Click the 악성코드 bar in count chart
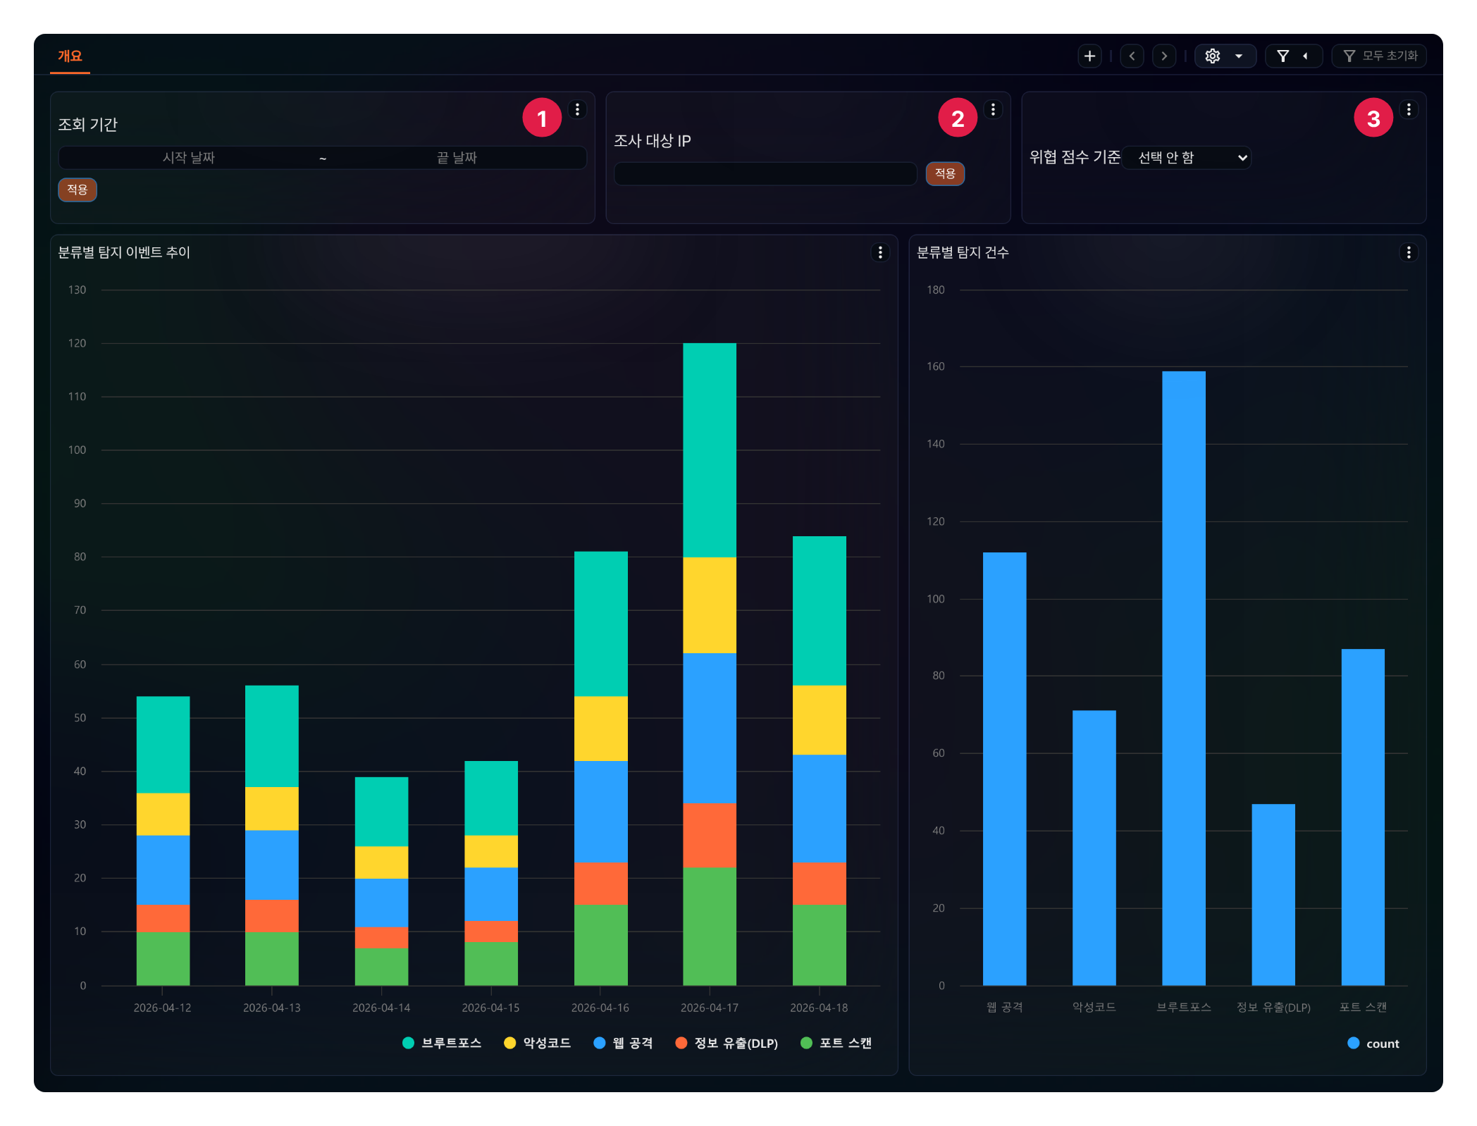The width and height of the screenshot is (1477, 1126). [1094, 848]
